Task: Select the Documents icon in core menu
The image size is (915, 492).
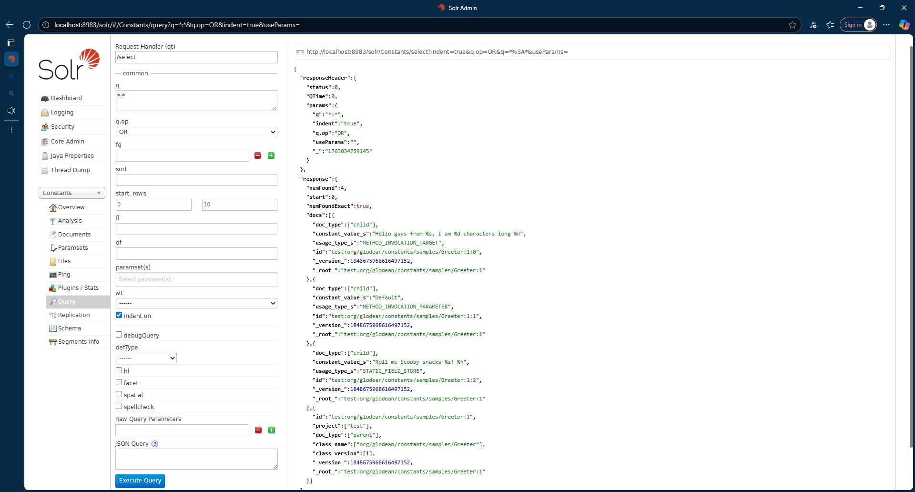Action: tap(53, 234)
